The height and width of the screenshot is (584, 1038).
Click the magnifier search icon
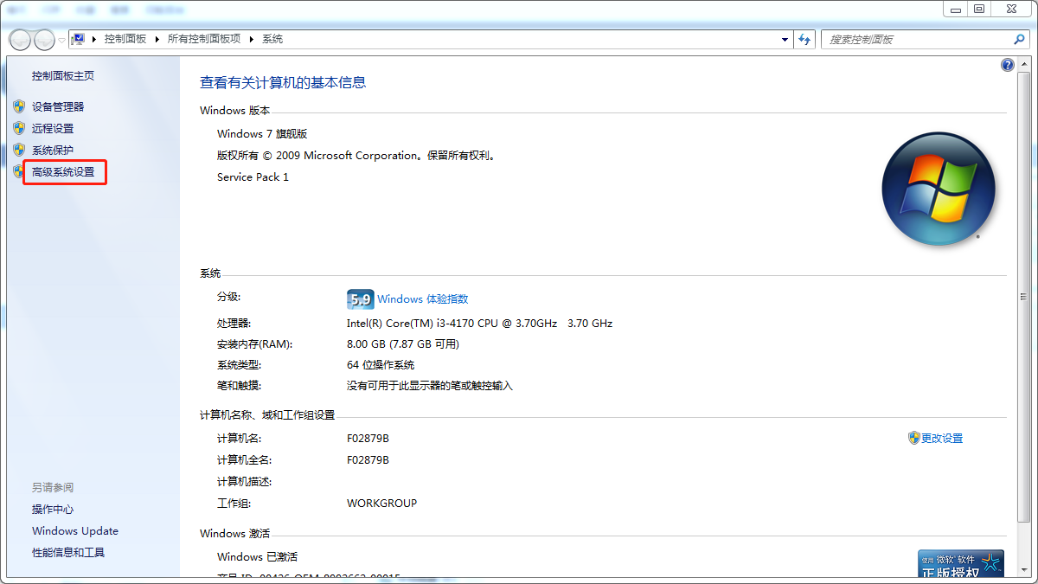(1019, 40)
